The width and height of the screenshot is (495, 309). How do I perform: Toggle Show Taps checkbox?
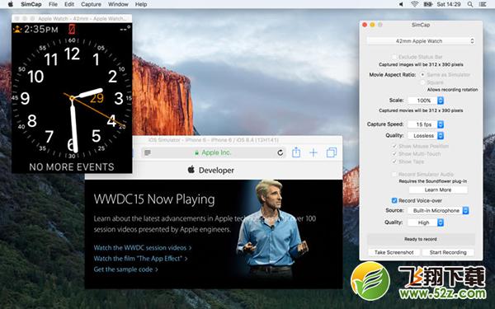pos(394,162)
